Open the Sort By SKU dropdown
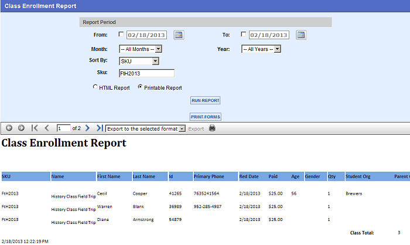Screen dimensions: 410x245 pyautogui.click(x=139, y=61)
